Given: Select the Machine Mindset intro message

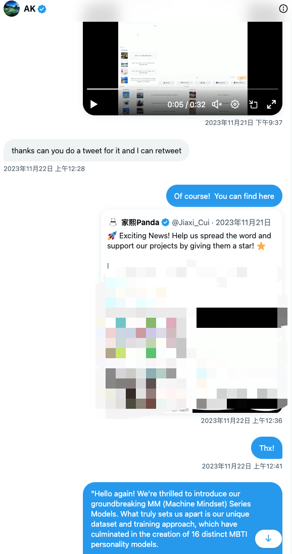Looking at the screenshot, I should pyautogui.click(x=183, y=518).
